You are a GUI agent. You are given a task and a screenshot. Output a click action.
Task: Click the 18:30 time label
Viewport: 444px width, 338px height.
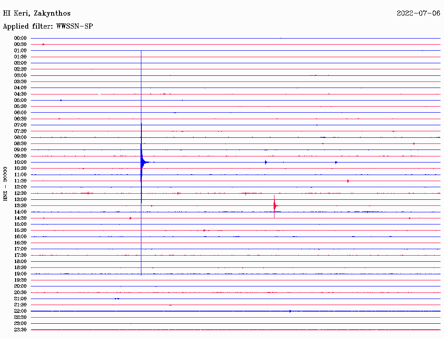20,268
